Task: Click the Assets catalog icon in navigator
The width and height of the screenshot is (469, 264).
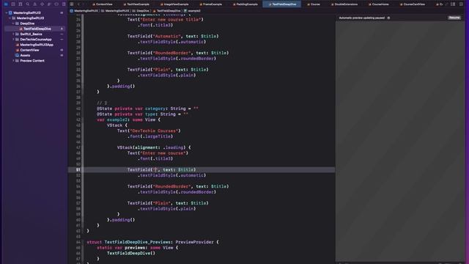Action: tap(17, 56)
